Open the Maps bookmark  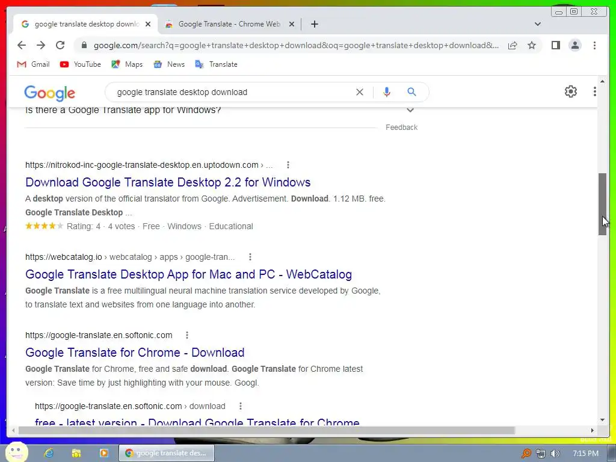point(127,64)
